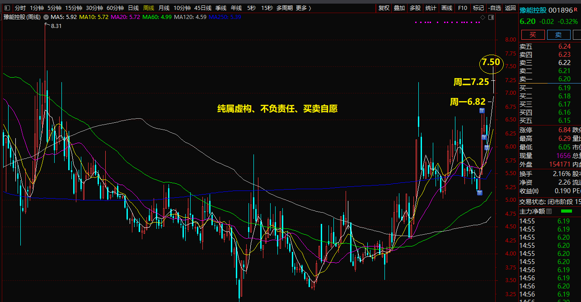Click the 豫能控股 stock name header
The width and height of the screenshot is (581, 302).
pos(533,10)
